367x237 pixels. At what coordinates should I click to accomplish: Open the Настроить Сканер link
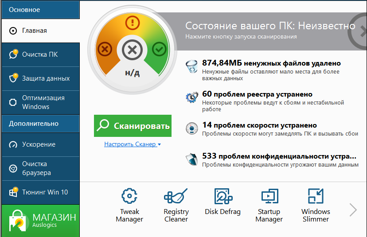click(131, 144)
